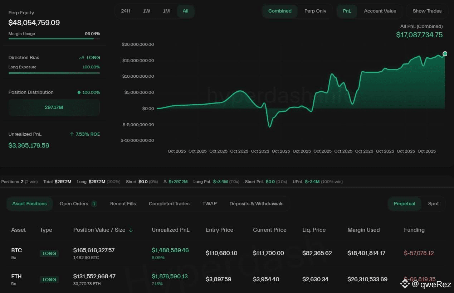Switch chart to Account Value view
454x293 pixels.
pyautogui.click(x=380, y=11)
